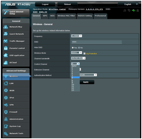Select No for Hide SSID
The height and width of the screenshot is (139, 142).
click(x=79, y=48)
